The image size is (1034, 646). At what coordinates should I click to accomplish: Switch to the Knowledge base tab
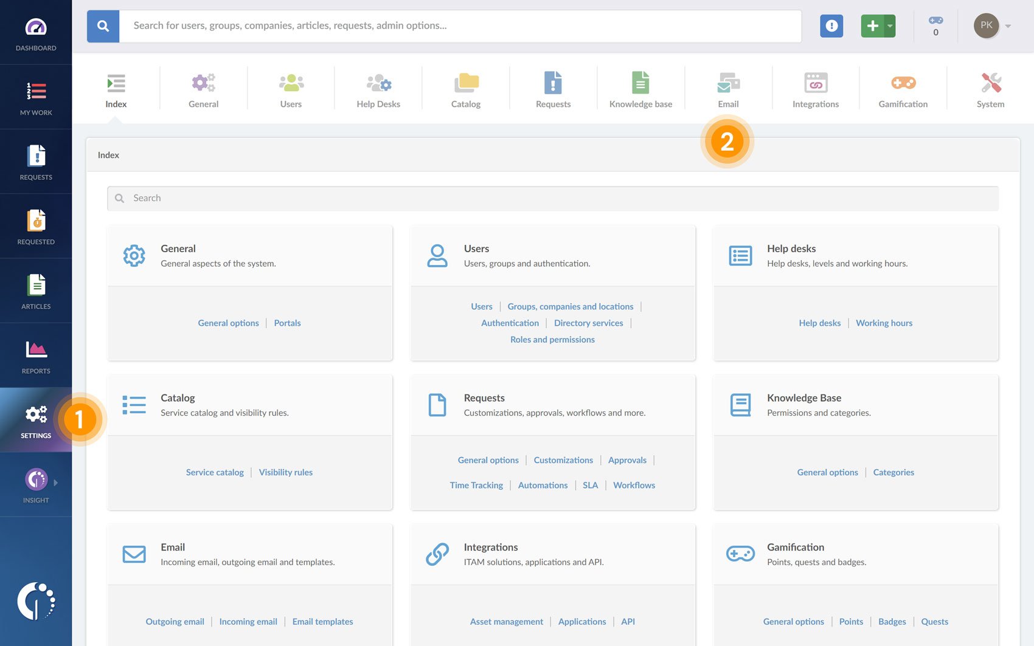640,89
